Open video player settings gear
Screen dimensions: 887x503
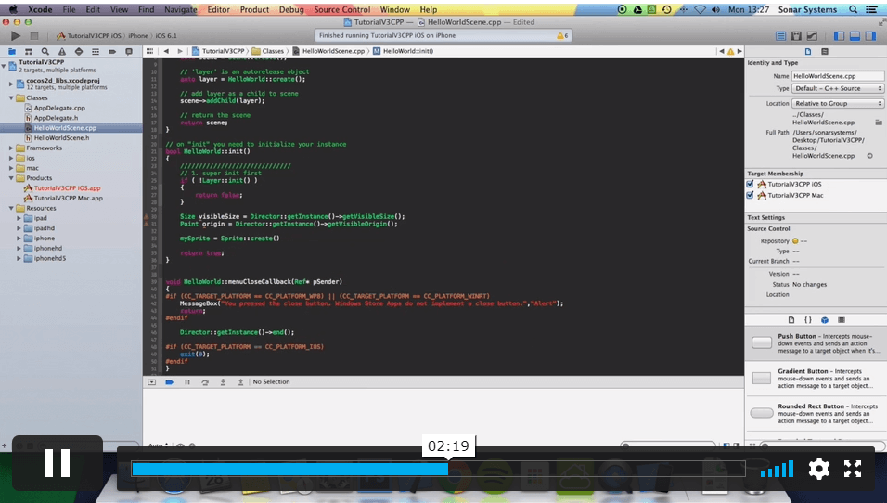click(818, 469)
